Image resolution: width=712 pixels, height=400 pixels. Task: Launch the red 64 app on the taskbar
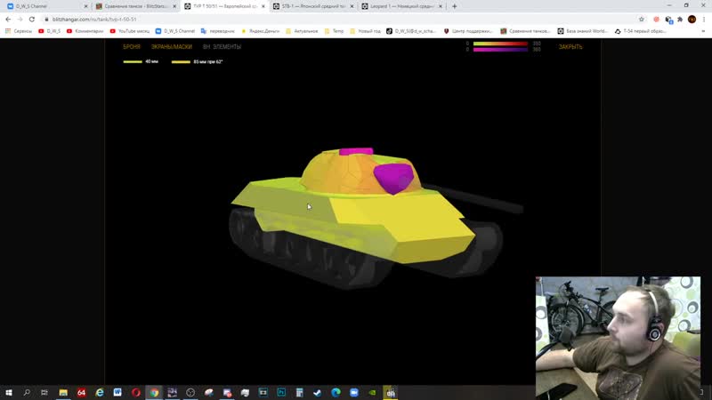pos(81,392)
